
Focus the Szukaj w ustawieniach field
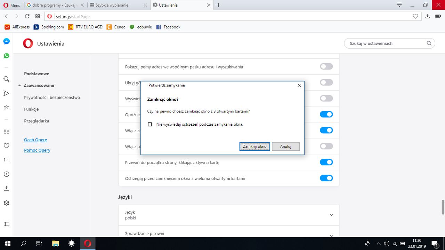(389, 43)
